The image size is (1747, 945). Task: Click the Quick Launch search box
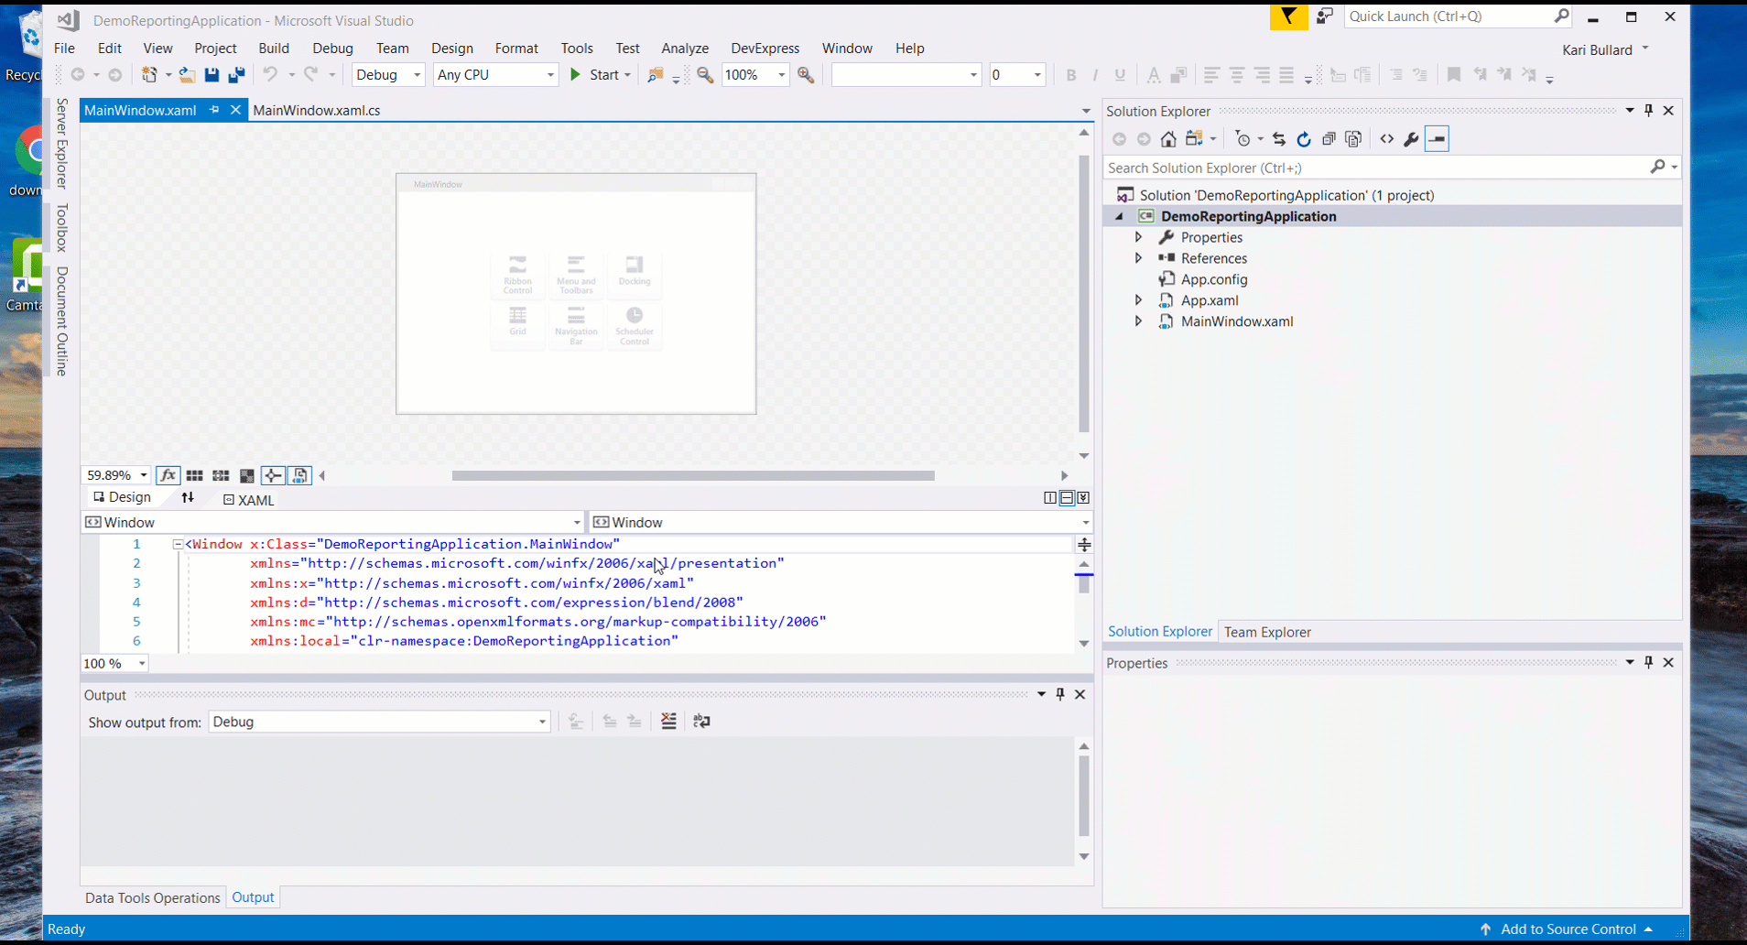(1449, 16)
